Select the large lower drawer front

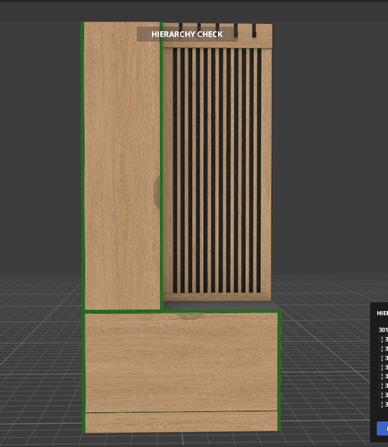coord(181,362)
